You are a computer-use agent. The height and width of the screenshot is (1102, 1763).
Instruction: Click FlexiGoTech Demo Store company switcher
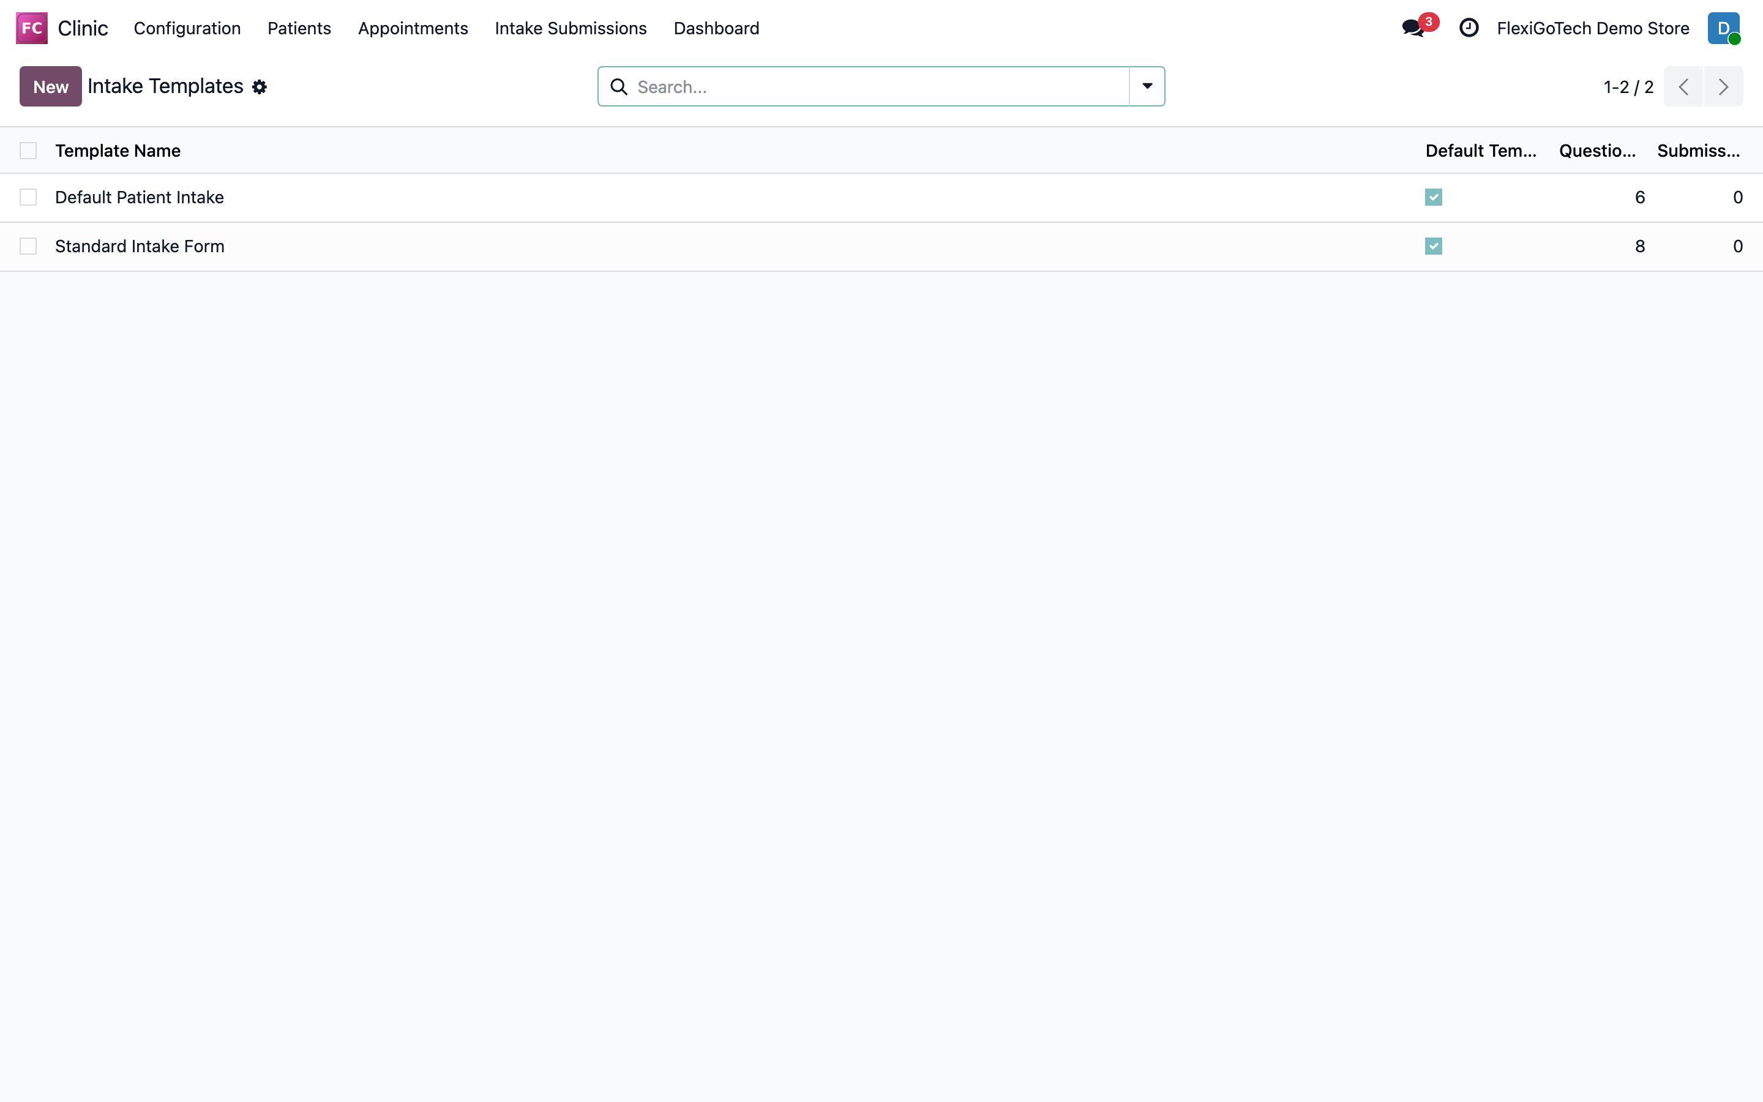click(1593, 28)
